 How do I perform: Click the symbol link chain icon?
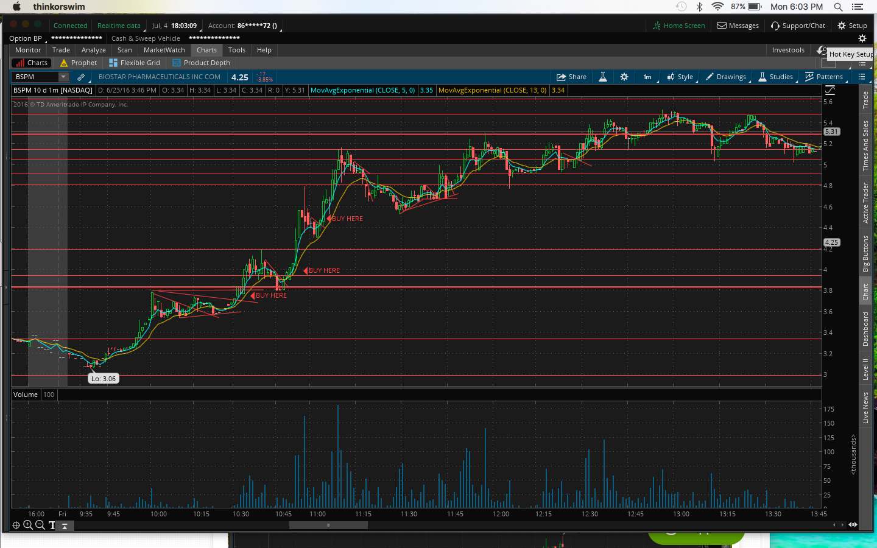(81, 77)
